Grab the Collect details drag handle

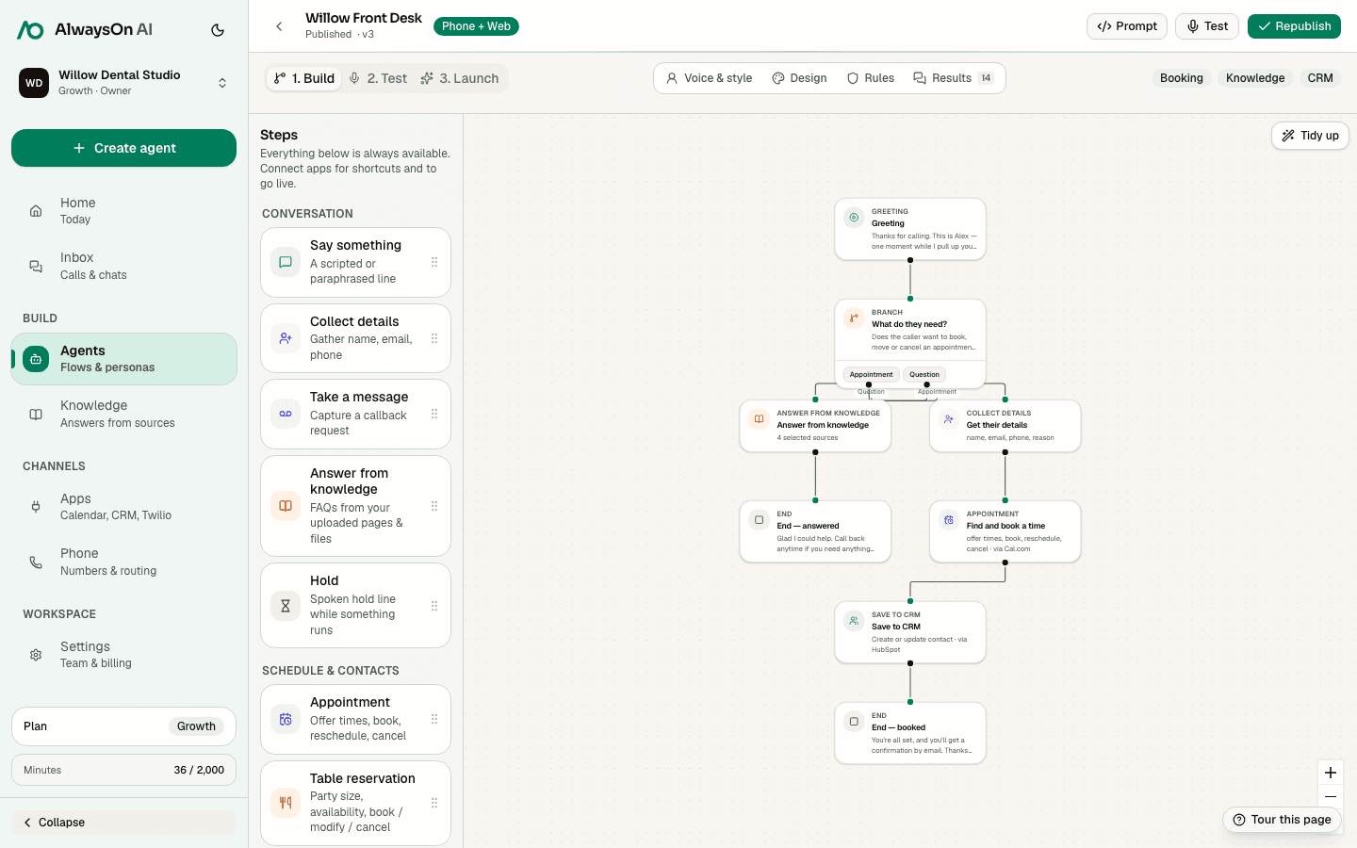(x=434, y=338)
